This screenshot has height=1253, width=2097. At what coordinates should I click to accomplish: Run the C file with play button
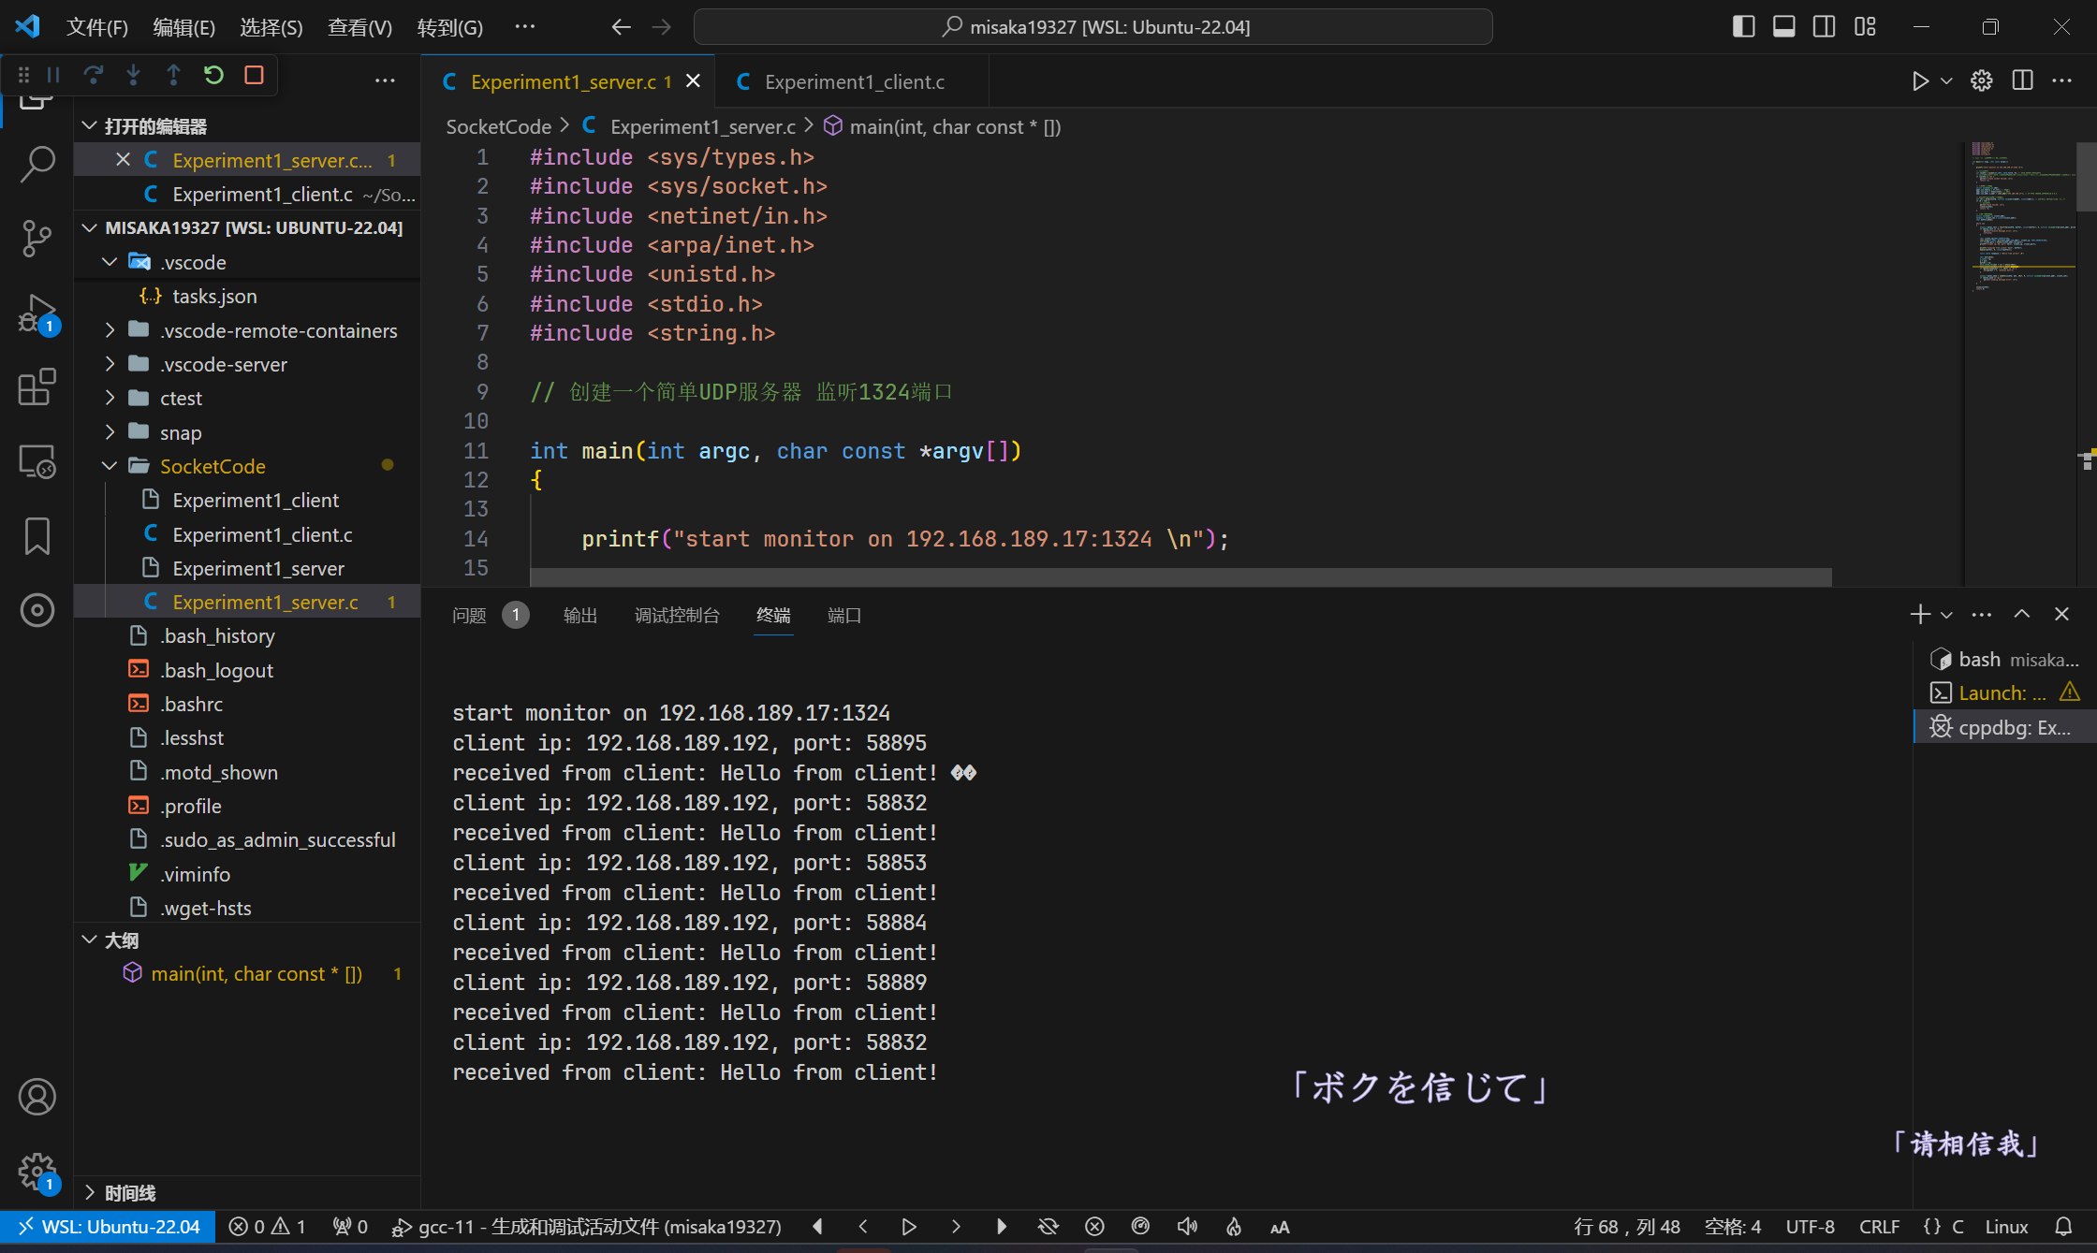pos(1920,81)
